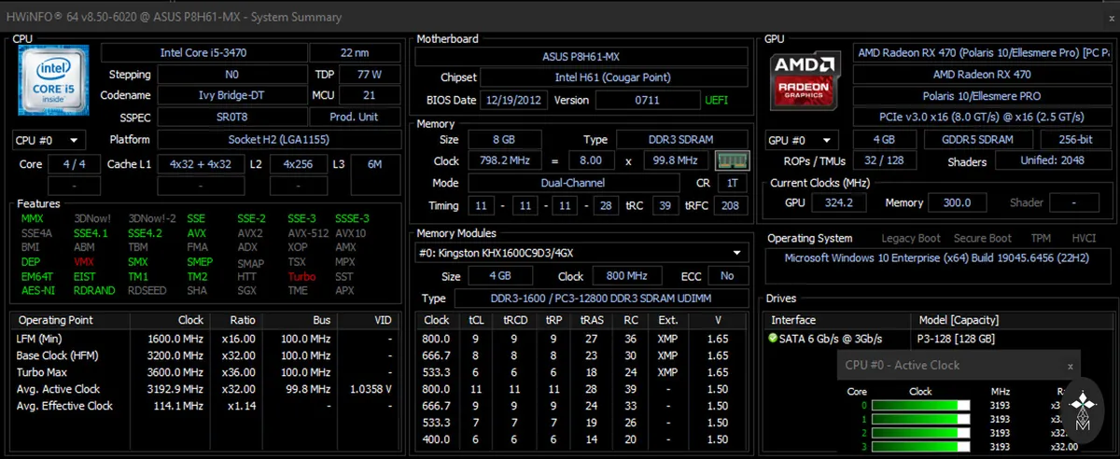Click the AMD Radeon Graphics logo

806,80
